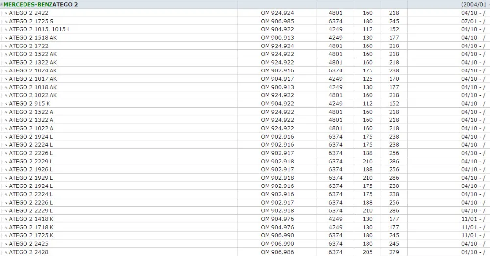Click engine code in ATEGO 2 1418 K row
The height and width of the screenshot is (256, 490).
[277, 219]
